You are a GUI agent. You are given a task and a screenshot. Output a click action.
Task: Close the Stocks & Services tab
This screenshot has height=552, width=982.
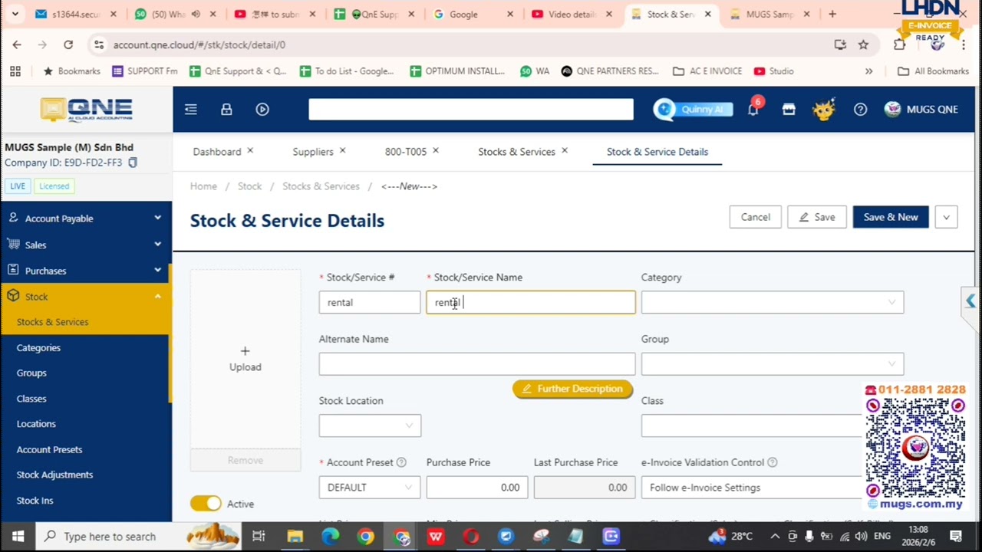coord(564,151)
